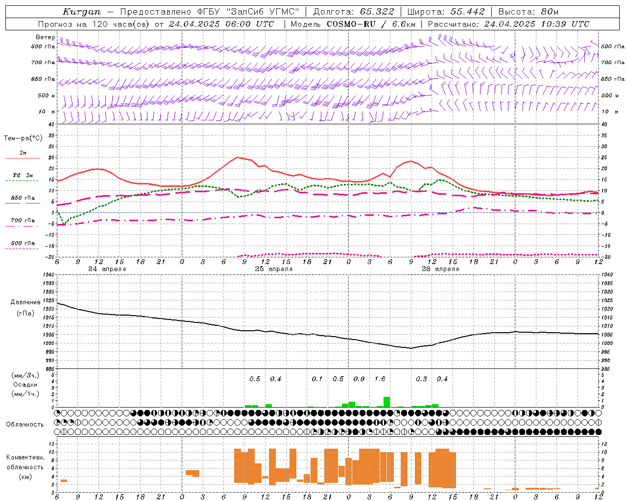
Task: Click the Тем-ра(°C) axis title
Action: [x=23, y=138]
